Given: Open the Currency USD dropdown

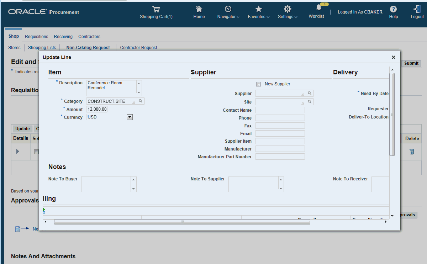Looking at the screenshot, I should [x=130, y=117].
